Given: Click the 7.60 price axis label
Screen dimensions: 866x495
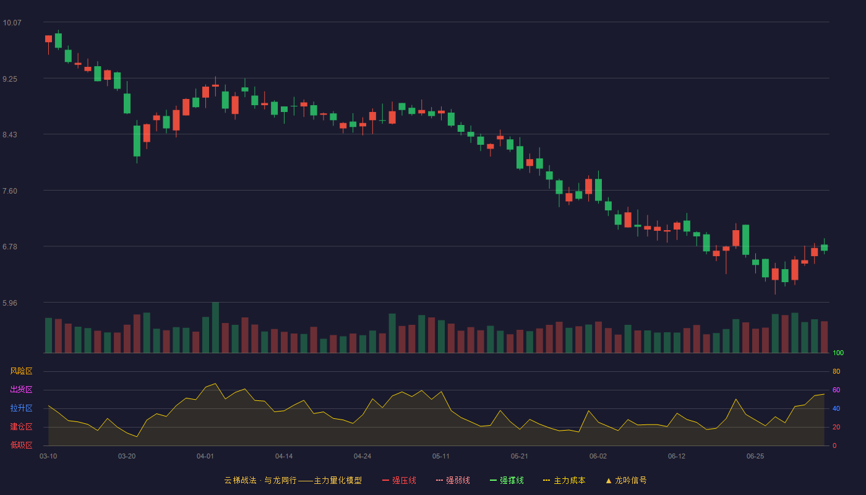Looking at the screenshot, I should pyautogui.click(x=10, y=191).
